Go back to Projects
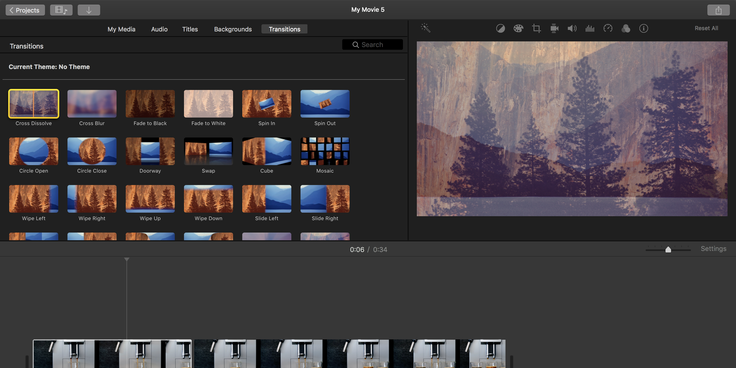 click(x=25, y=10)
